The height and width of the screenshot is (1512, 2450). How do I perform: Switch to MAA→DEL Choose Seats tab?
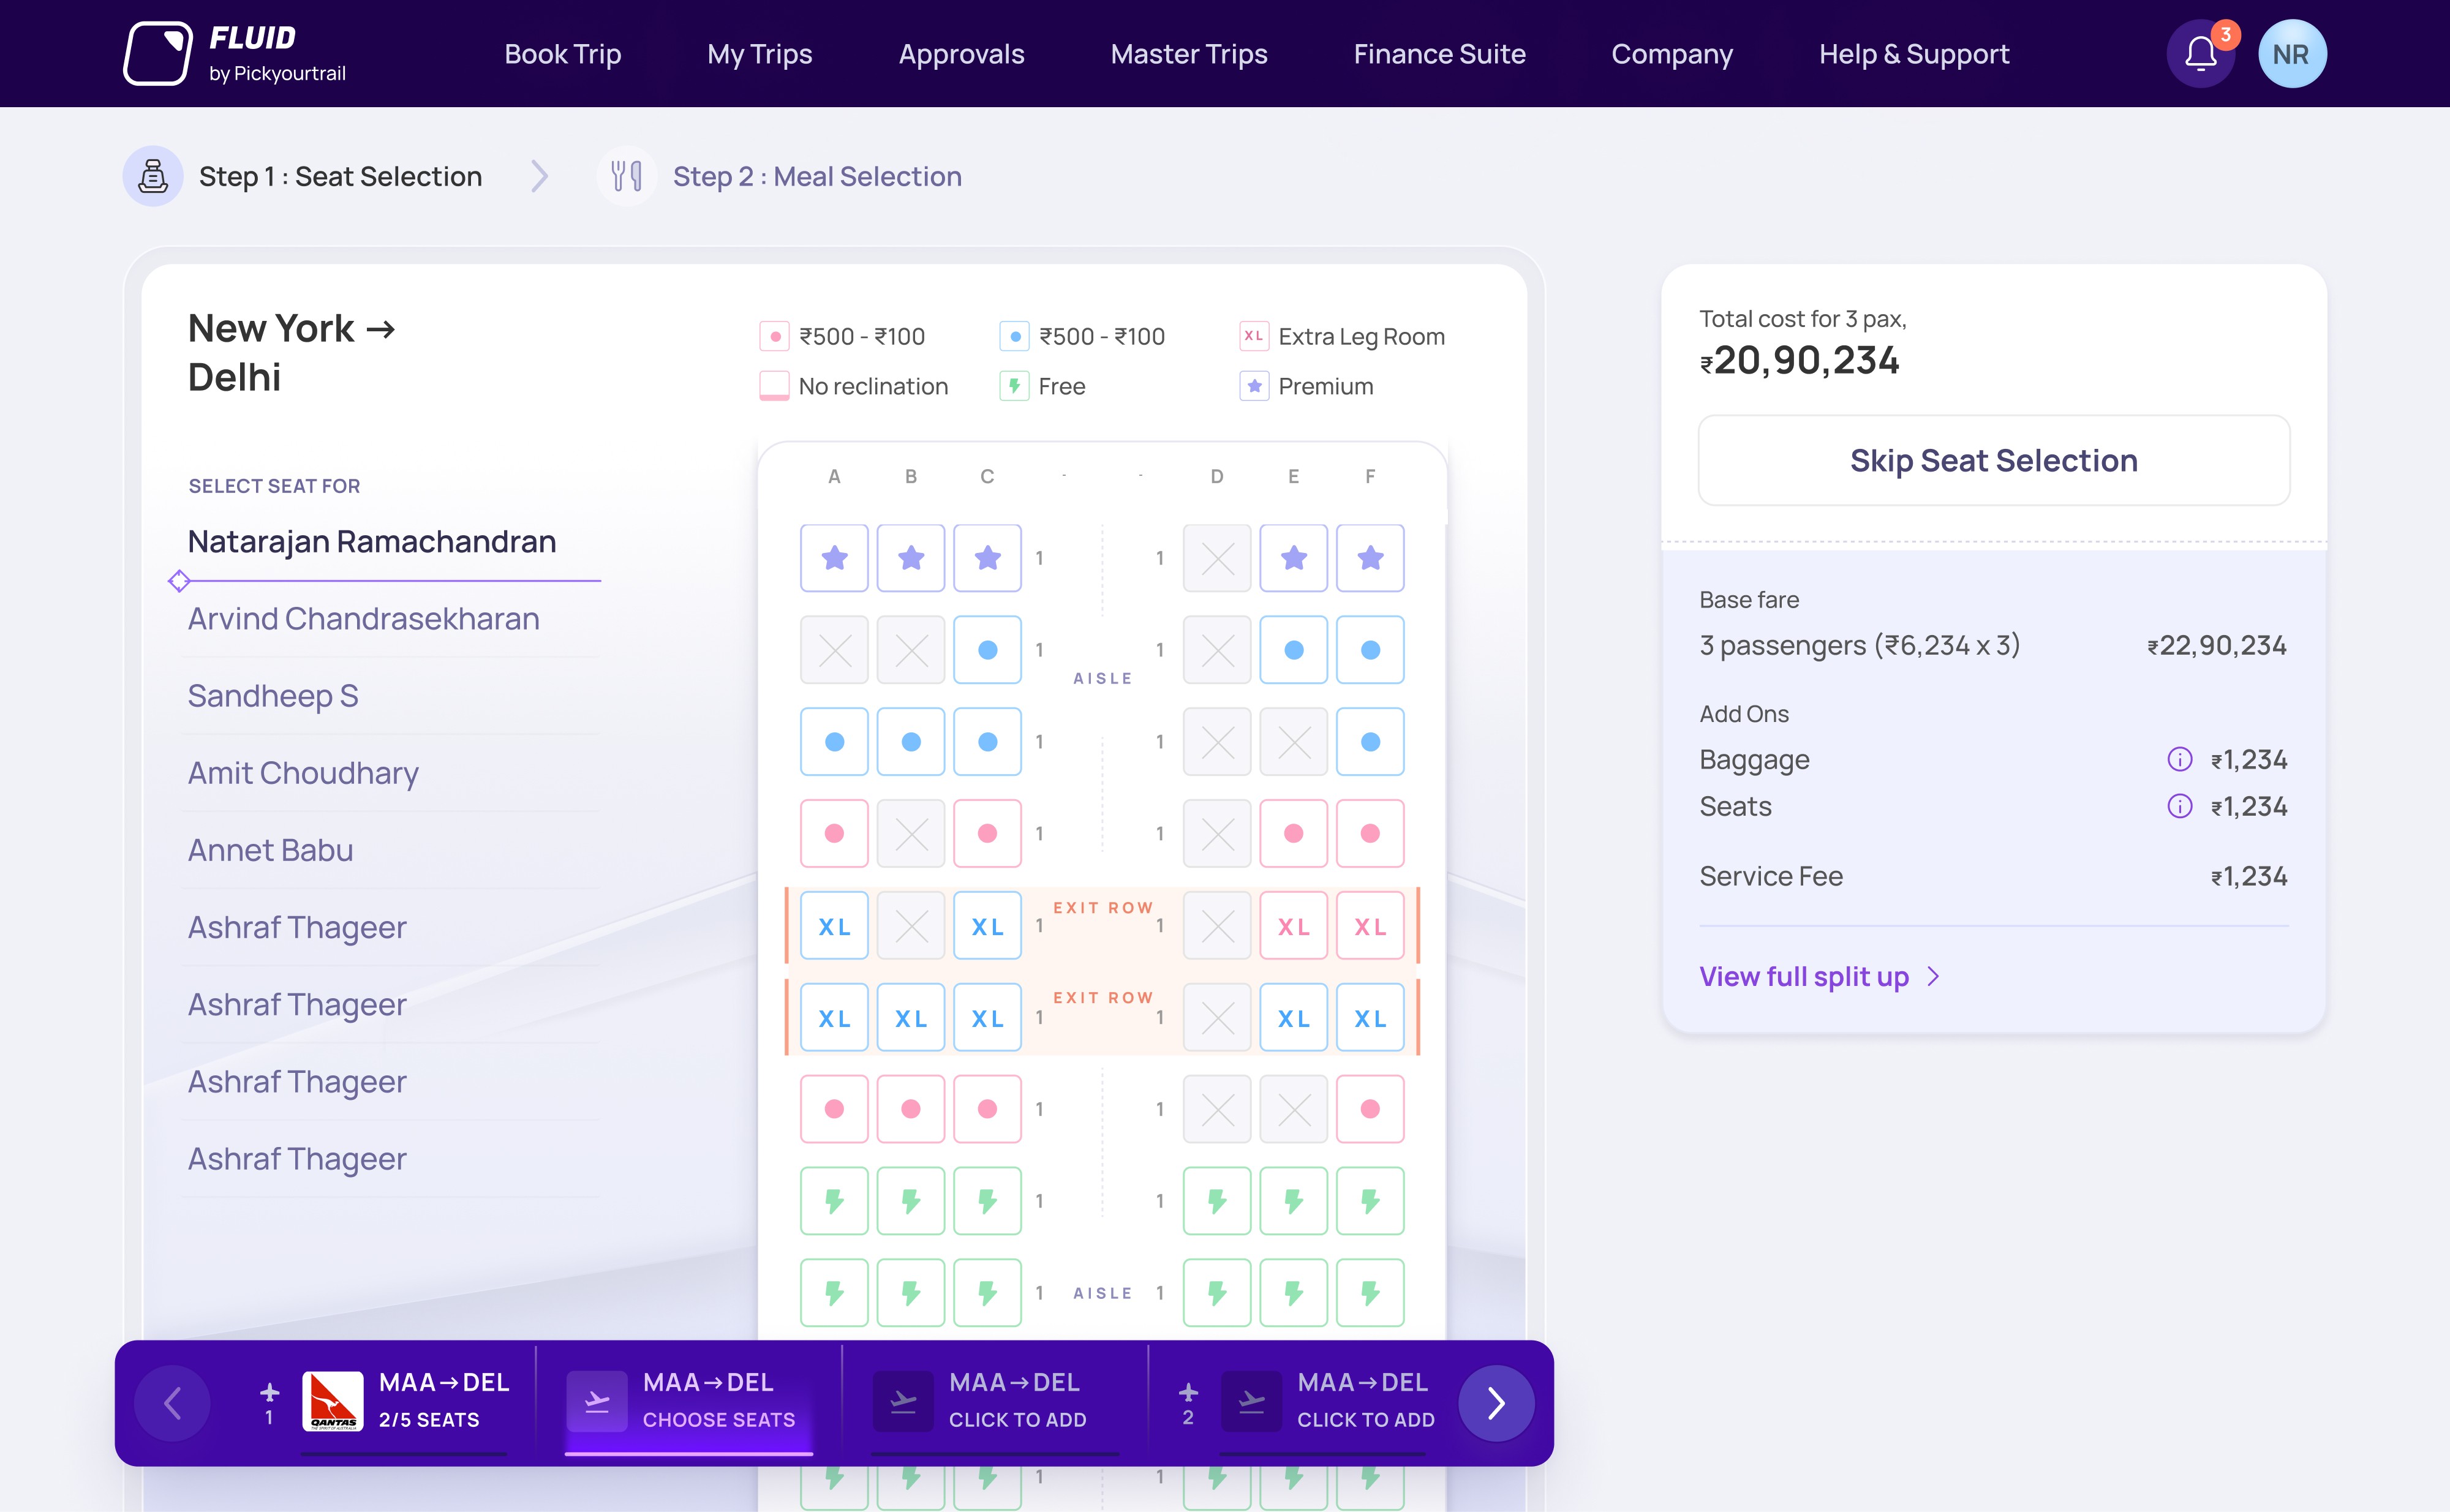click(x=689, y=1401)
